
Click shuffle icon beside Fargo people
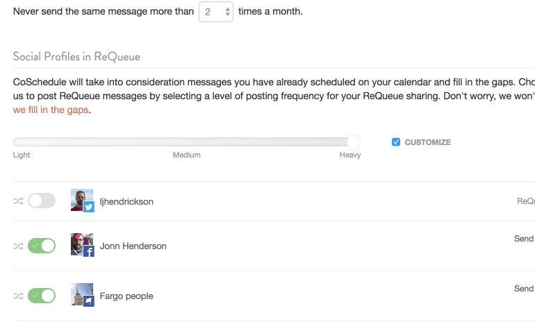(18, 296)
